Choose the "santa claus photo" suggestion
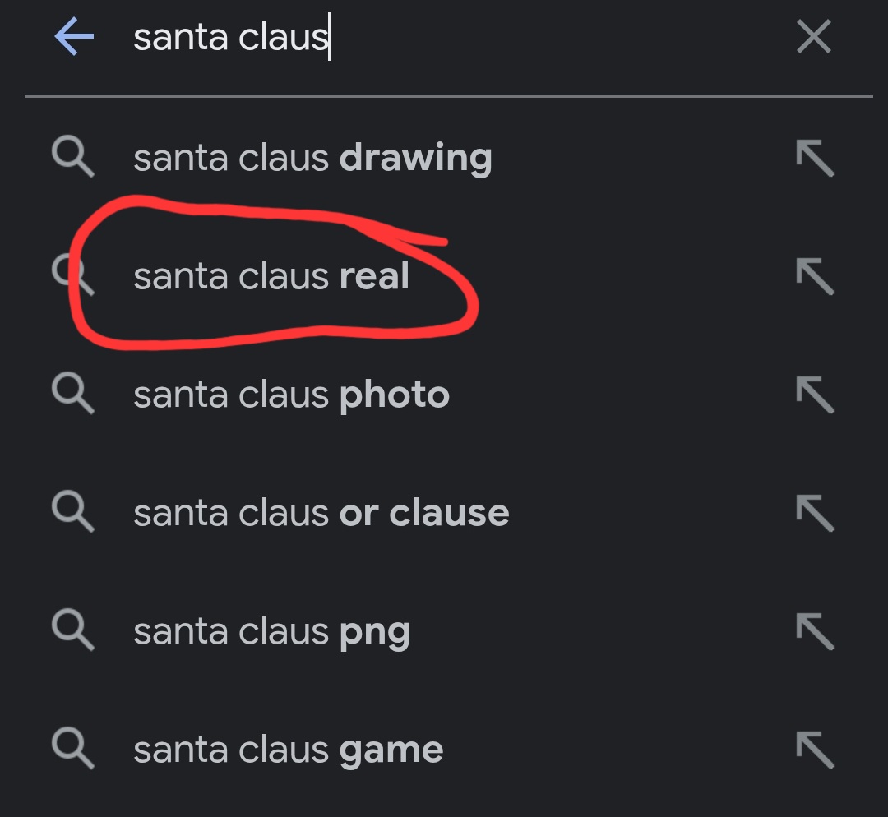 pos(291,395)
